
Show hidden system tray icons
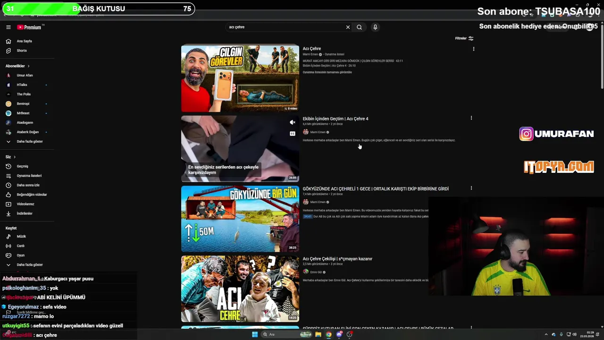pos(546,335)
